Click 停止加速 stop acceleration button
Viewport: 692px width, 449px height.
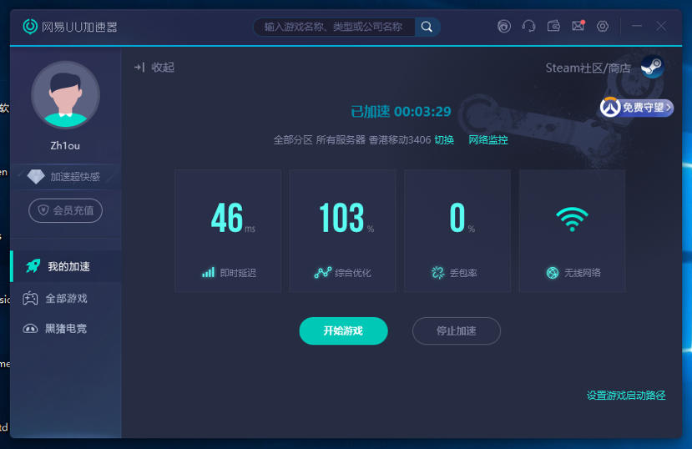click(x=457, y=330)
